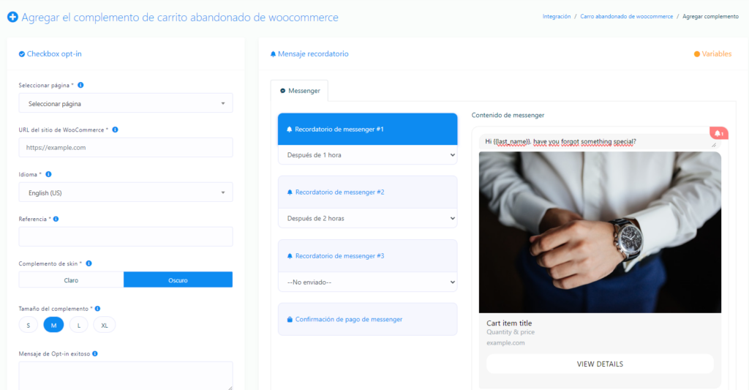The width and height of the screenshot is (749, 390).
Task: Select Recordatorio de messenger #1 item
Action: (368, 129)
